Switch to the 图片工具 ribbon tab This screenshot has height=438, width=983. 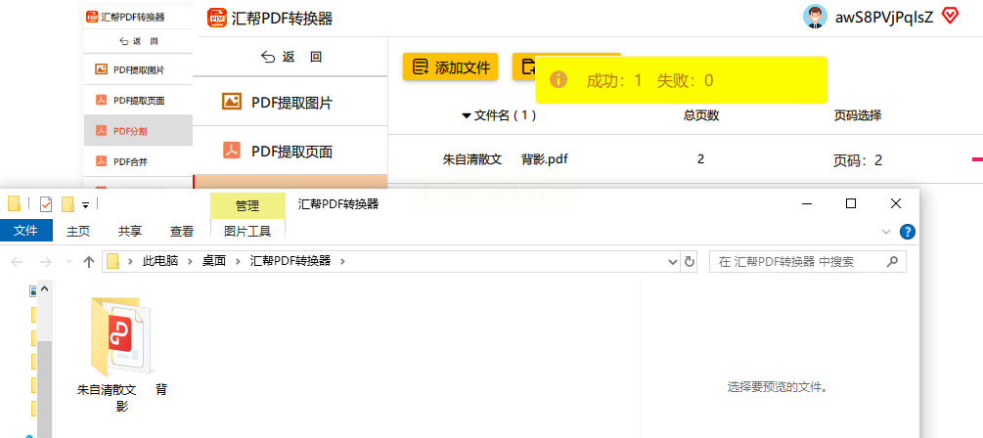247,231
